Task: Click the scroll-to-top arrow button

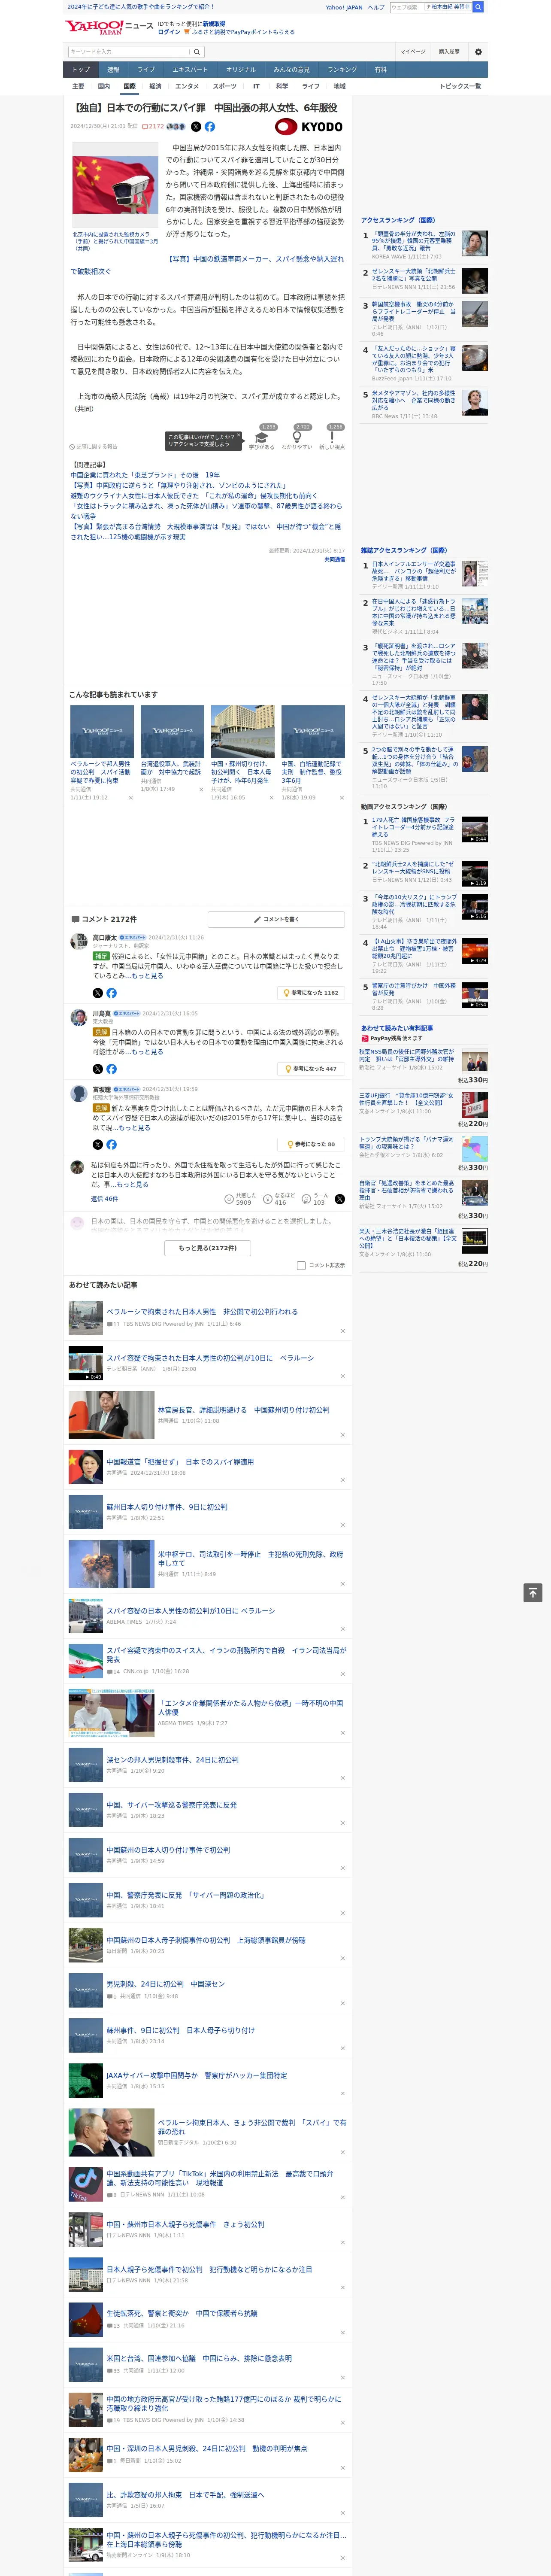Action: [533, 1593]
